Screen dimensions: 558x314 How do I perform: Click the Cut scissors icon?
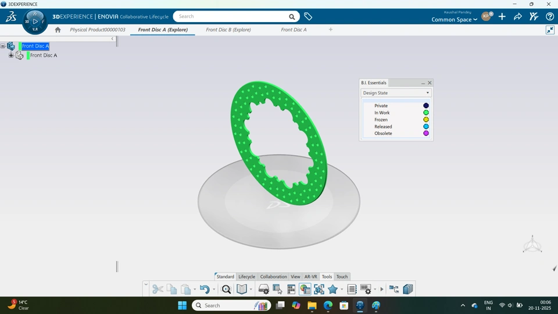158,289
